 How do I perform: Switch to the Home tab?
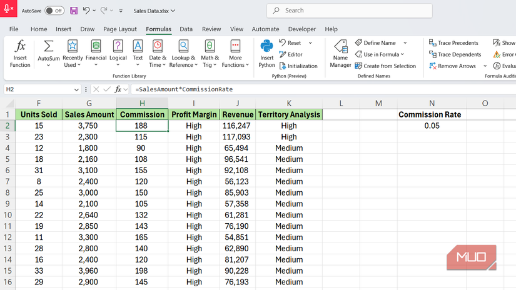tap(39, 29)
